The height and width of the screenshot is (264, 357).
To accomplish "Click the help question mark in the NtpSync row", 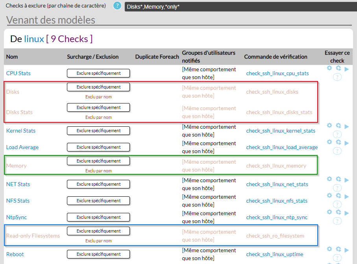I will coord(337,221).
